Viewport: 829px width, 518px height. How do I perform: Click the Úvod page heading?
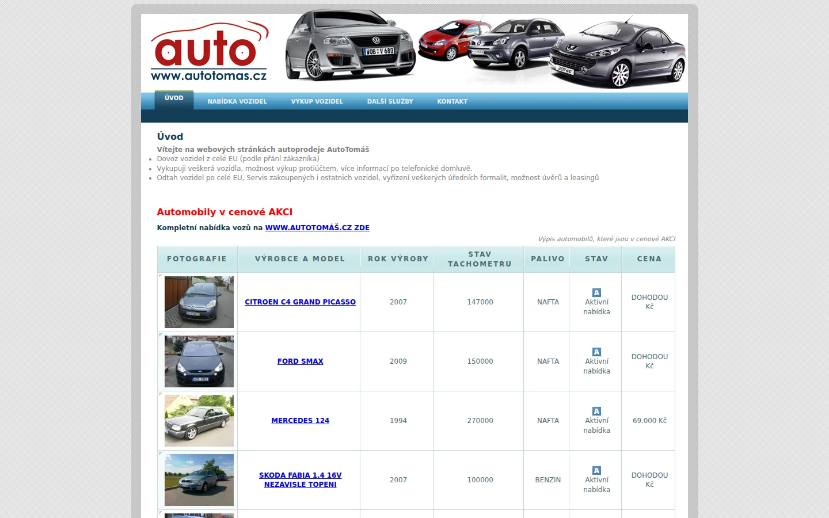click(170, 136)
